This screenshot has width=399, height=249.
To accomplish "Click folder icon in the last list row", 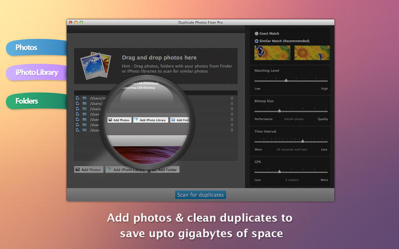I will (x=84, y=130).
